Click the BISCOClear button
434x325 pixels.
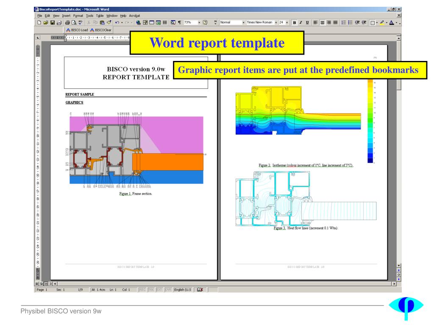click(101, 30)
